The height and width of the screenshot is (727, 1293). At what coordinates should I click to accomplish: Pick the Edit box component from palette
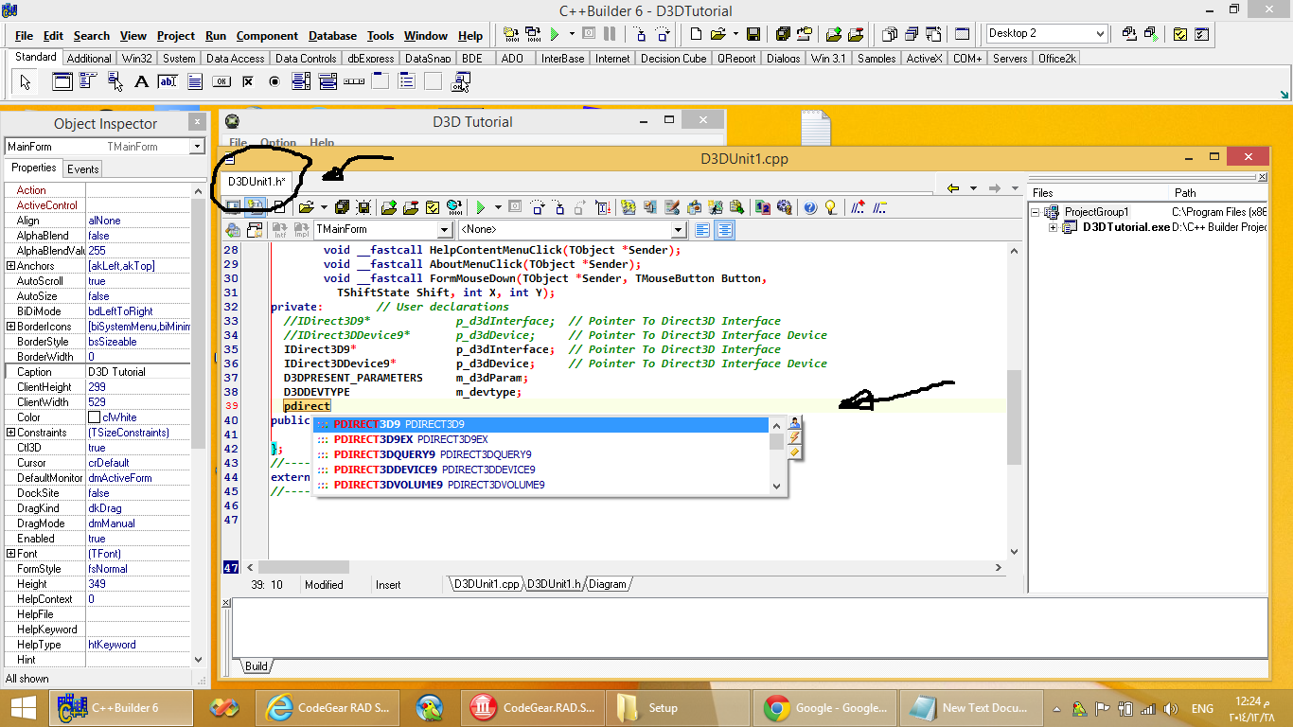168,81
